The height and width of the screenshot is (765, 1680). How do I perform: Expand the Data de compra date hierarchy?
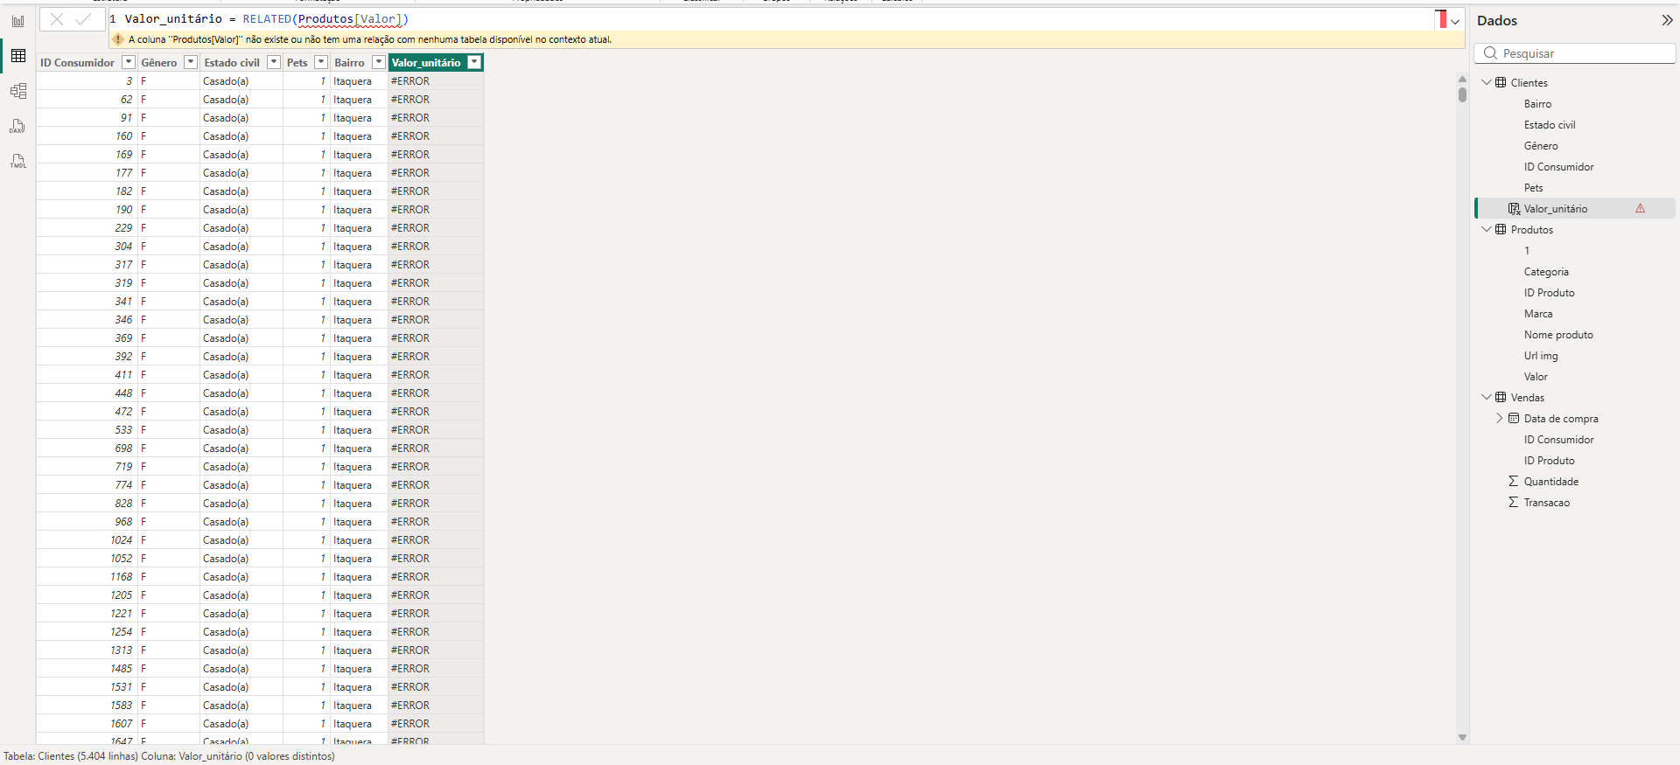pos(1499,418)
